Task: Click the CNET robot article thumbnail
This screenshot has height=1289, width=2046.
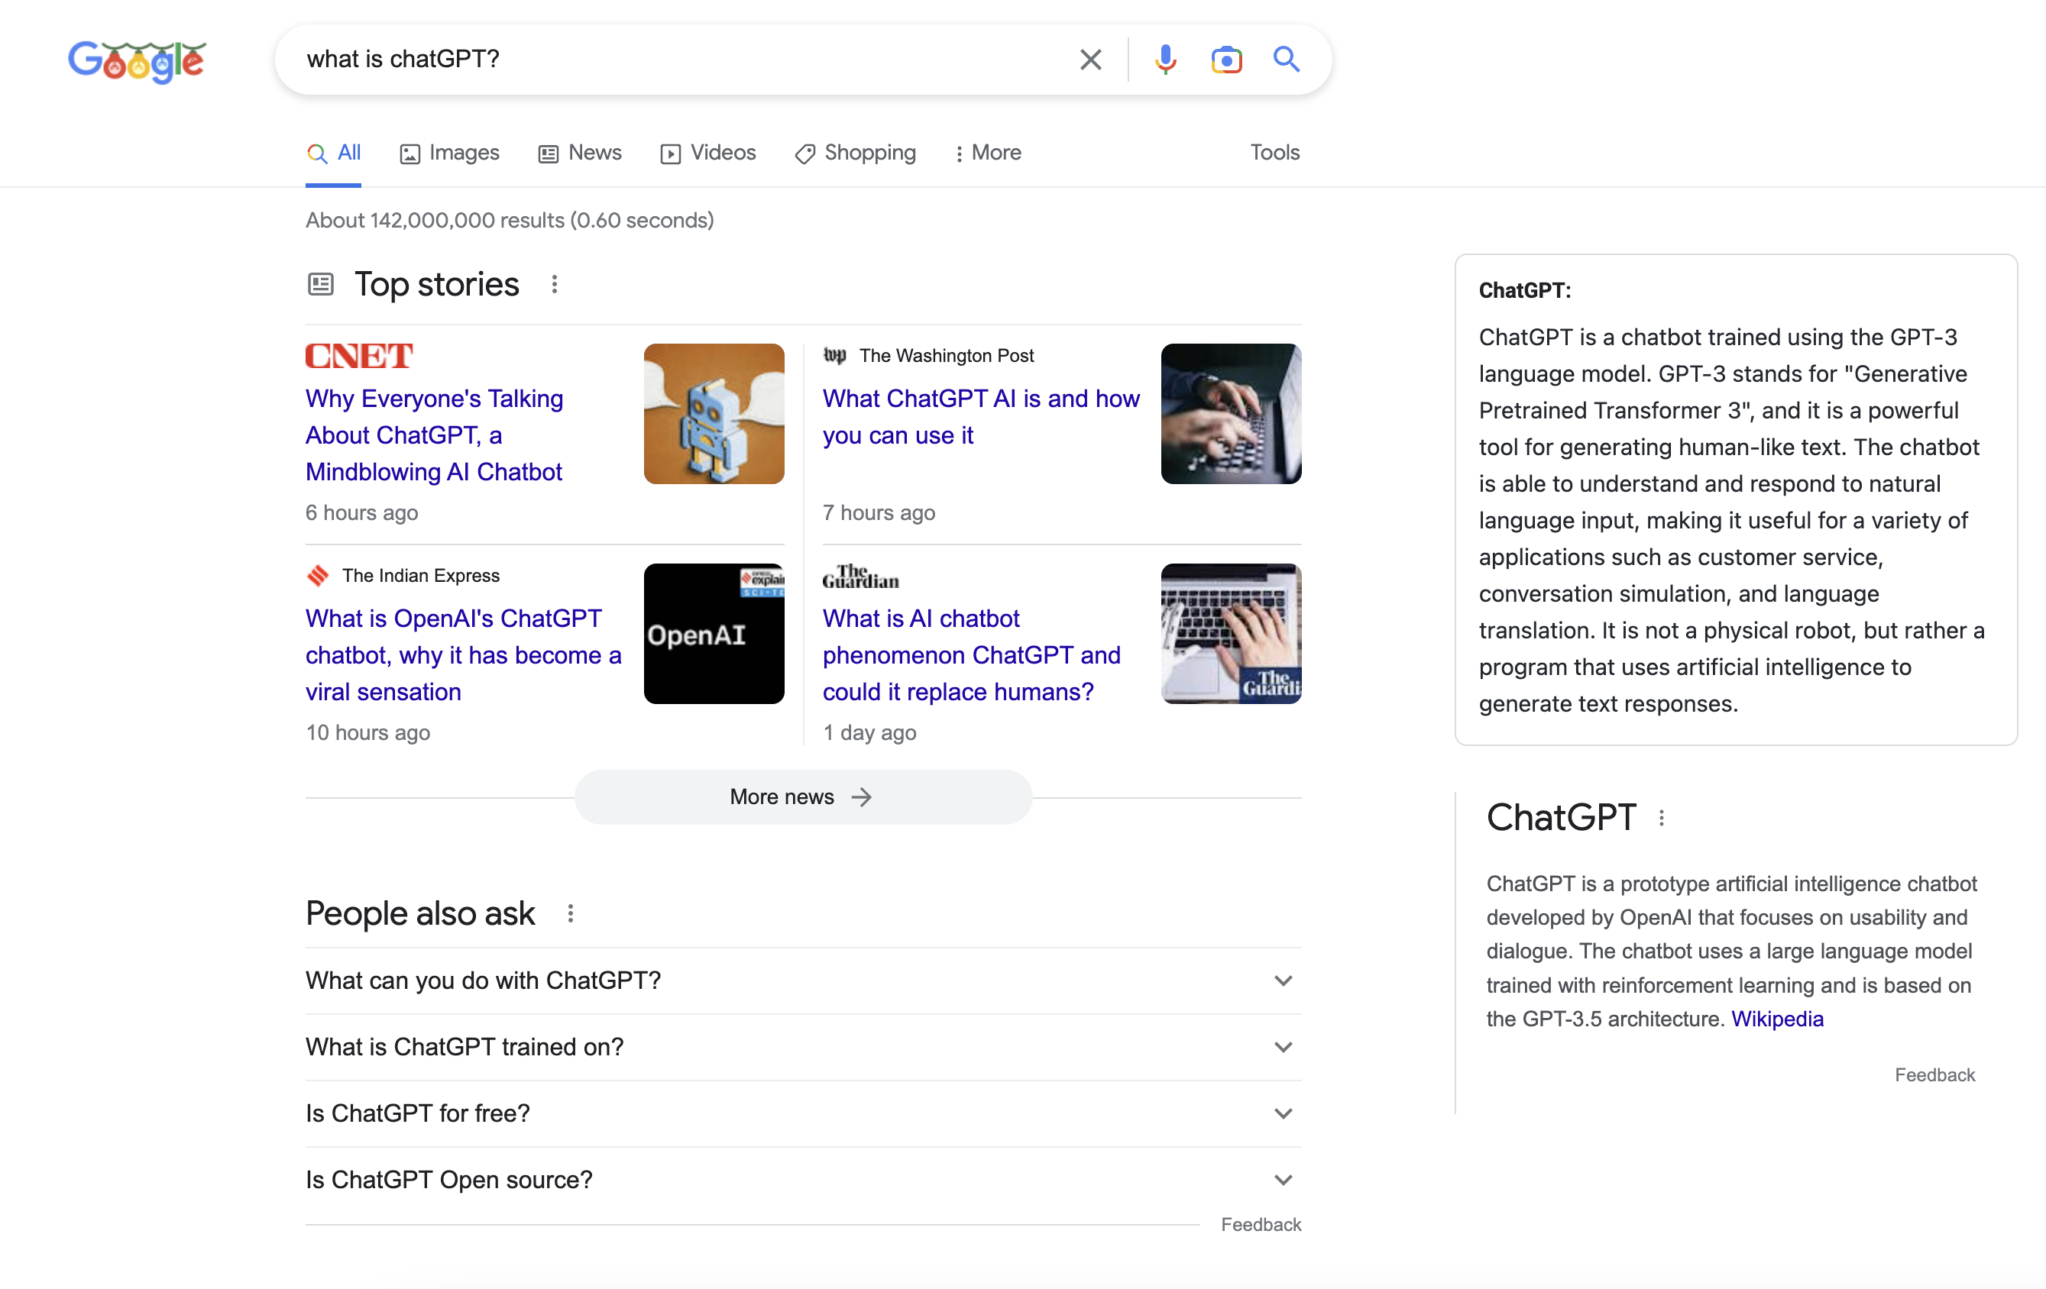Action: (713, 414)
